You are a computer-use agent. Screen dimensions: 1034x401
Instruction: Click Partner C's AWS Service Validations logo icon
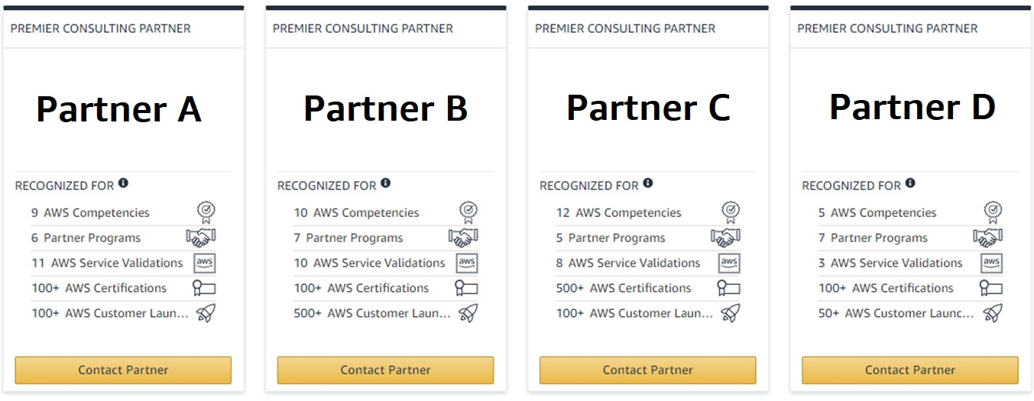tap(729, 263)
